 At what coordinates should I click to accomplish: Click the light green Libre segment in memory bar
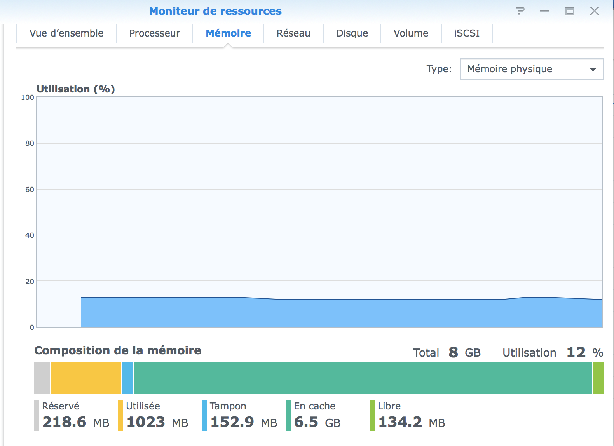598,378
